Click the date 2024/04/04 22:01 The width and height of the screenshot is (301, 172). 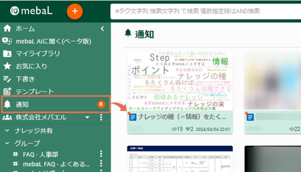pos(213,129)
